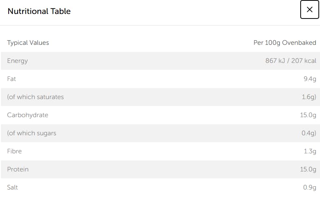320x199 pixels.
Task: Select the Carbohydrate row label
Action: click(28, 115)
